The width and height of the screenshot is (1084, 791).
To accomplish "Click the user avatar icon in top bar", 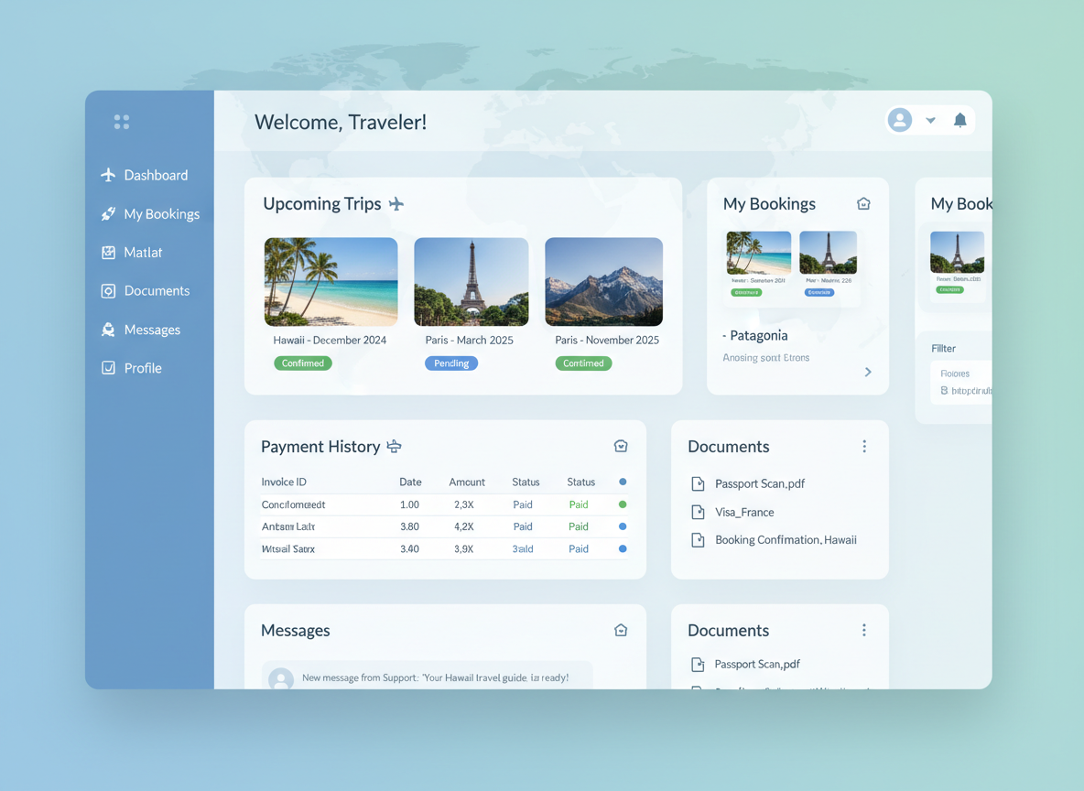I will [x=899, y=120].
